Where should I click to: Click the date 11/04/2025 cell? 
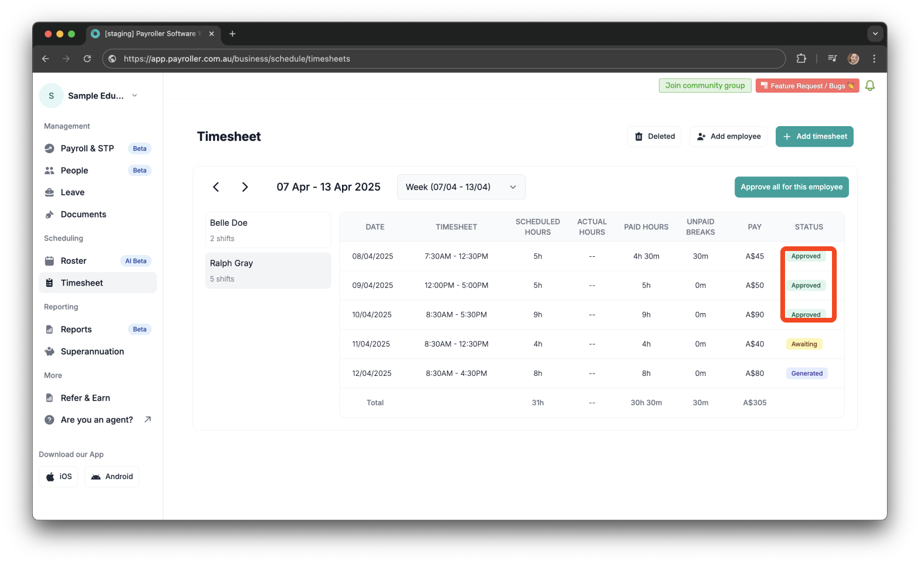[x=371, y=344]
